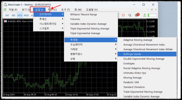Switch chart to M5 timeframe
This screenshot has width=182, height=100.
click(14, 15)
